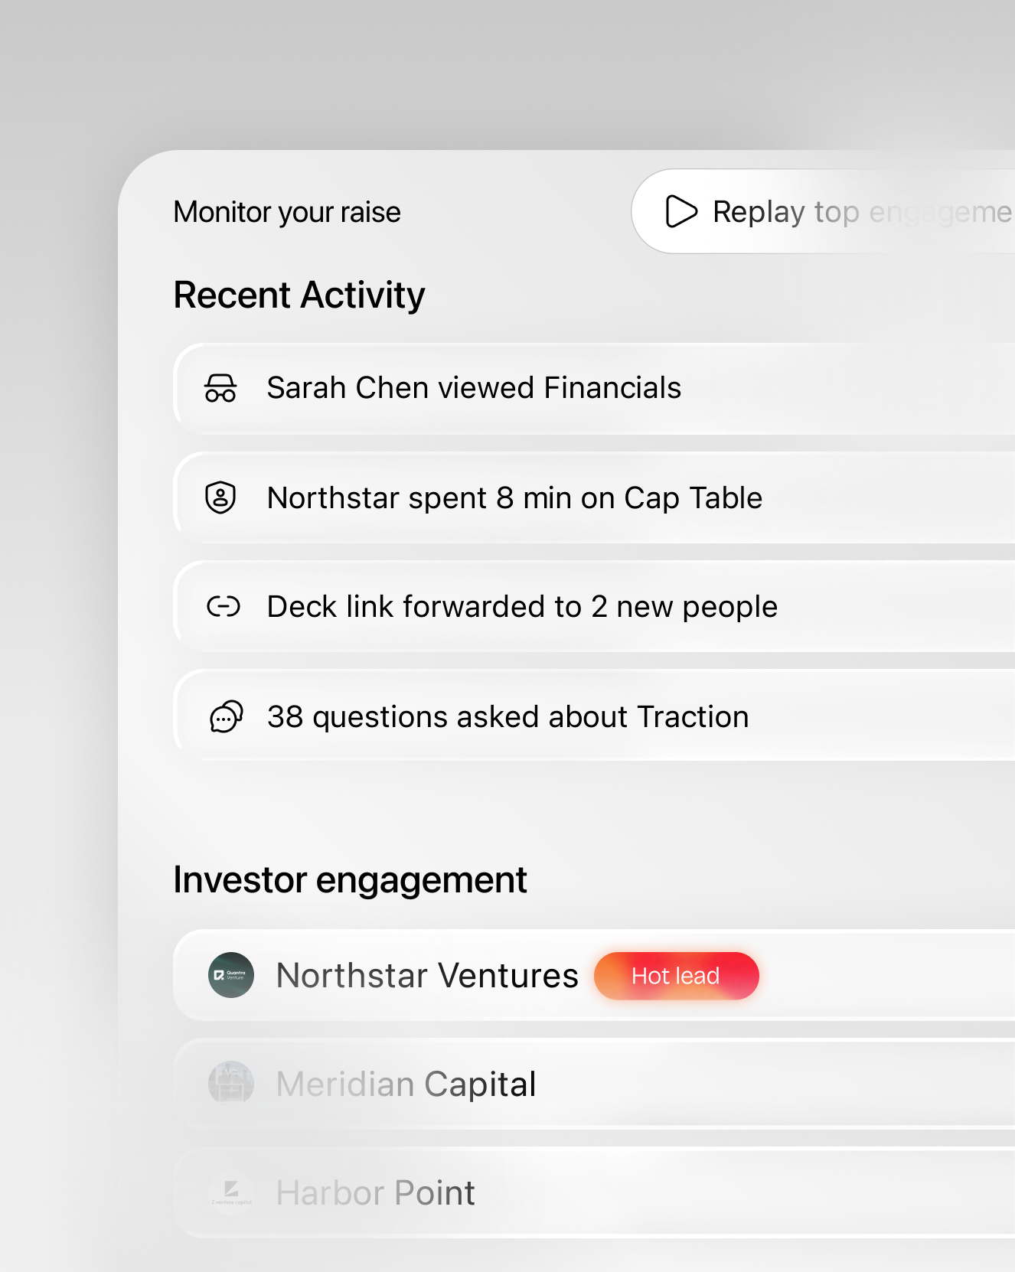This screenshot has width=1015, height=1272.
Task: Open the Northstar Ventures investor row
Action: [594, 975]
